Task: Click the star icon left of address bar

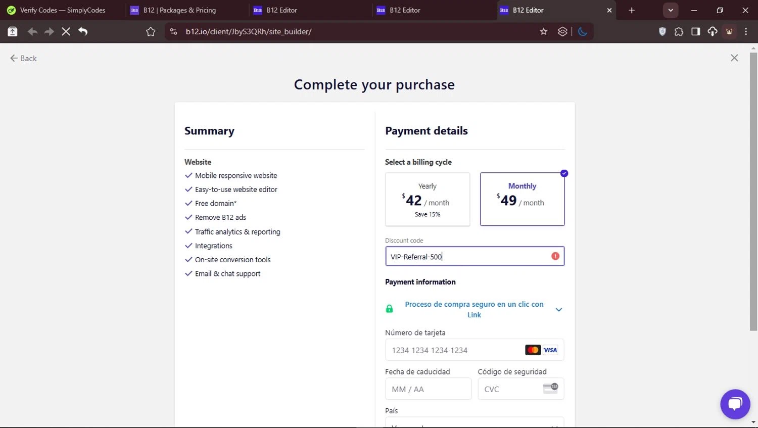Action: click(x=151, y=31)
